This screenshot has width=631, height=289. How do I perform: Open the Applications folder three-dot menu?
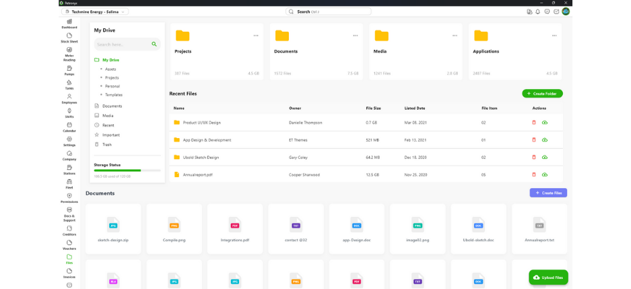click(554, 36)
